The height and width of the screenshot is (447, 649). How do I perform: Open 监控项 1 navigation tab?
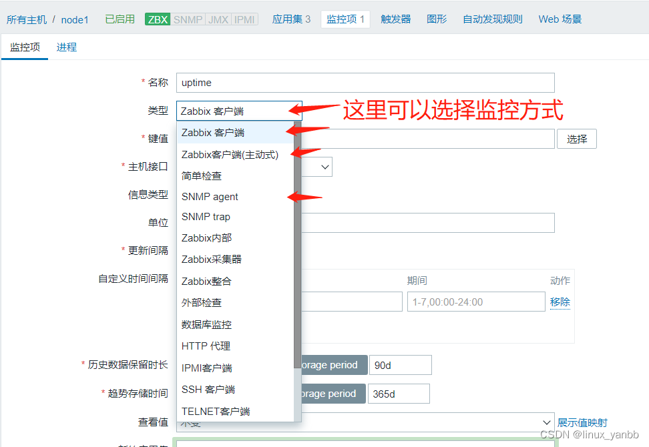point(345,19)
